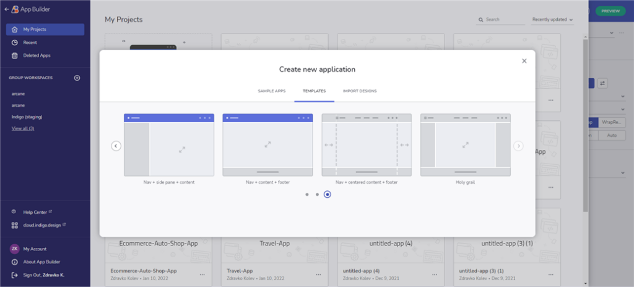Viewport: 634px width, 287px height.
Task: Select the second carousel page dot
Action: 318,194
